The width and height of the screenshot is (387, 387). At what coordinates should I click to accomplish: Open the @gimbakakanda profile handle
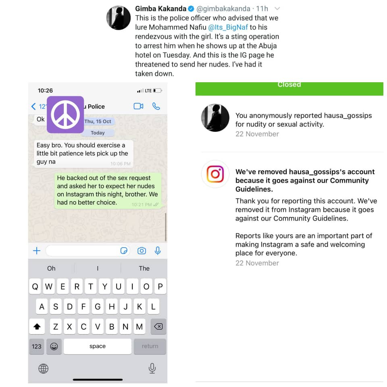tap(223, 8)
